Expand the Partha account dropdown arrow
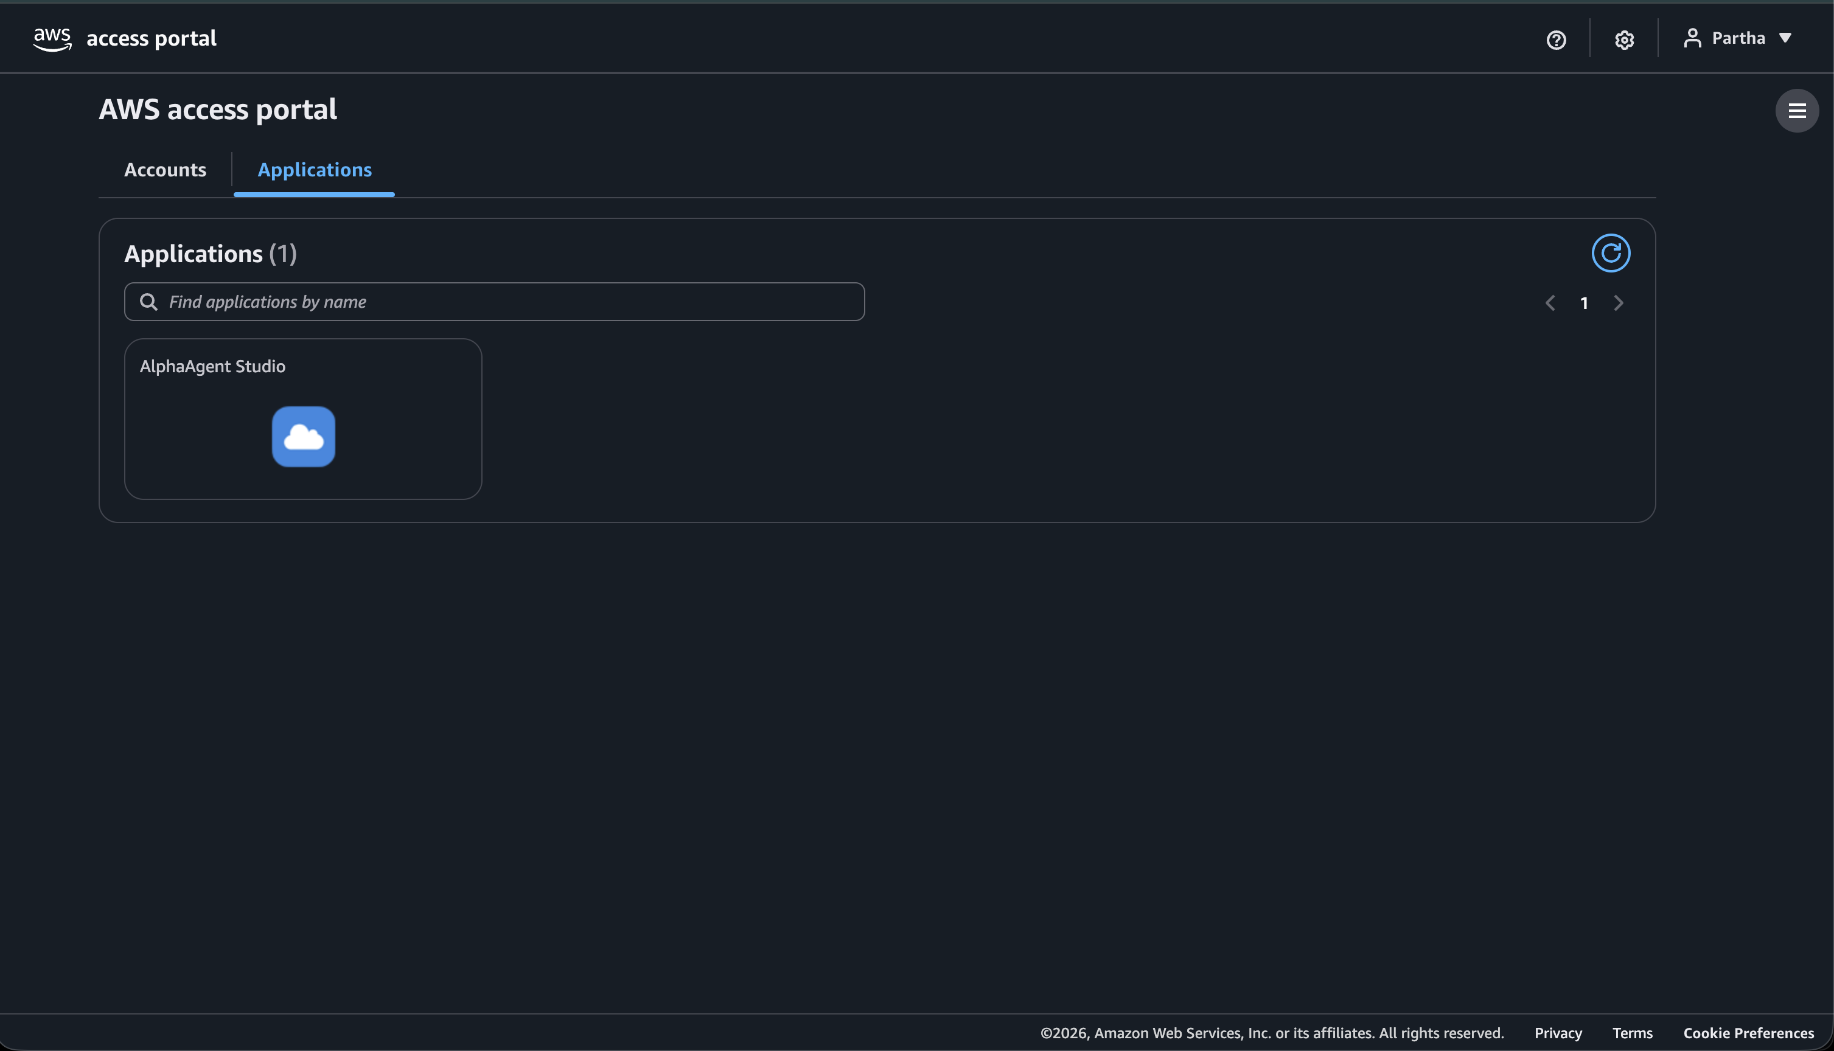Viewport: 1834px width, 1051px height. pos(1785,38)
